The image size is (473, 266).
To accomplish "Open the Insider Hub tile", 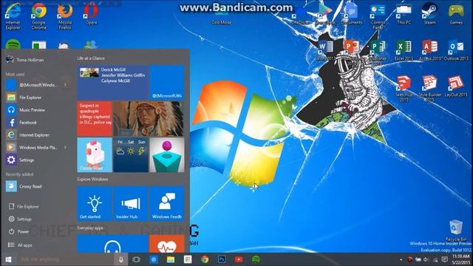I will (131, 204).
